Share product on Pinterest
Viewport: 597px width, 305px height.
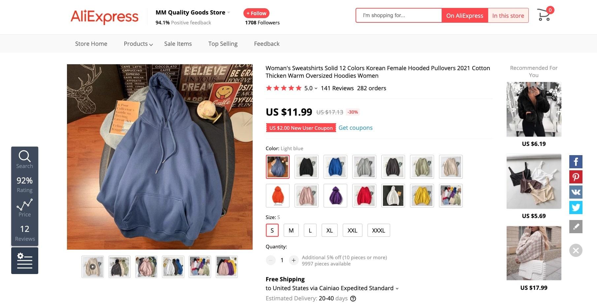coord(576,177)
